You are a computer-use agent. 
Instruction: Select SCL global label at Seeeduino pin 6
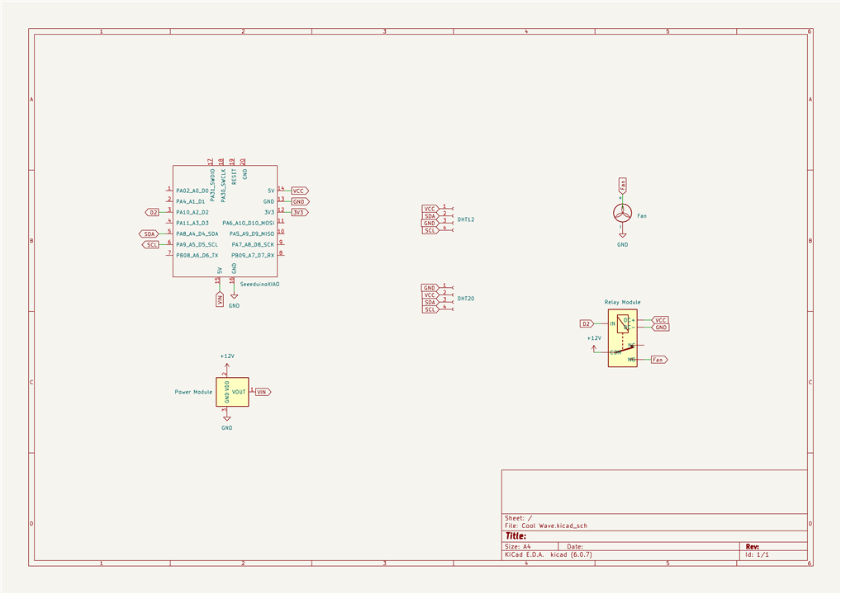151,245
